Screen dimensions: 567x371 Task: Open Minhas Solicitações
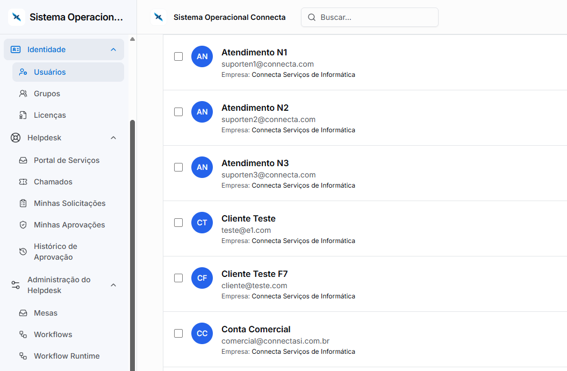[68, 203]
